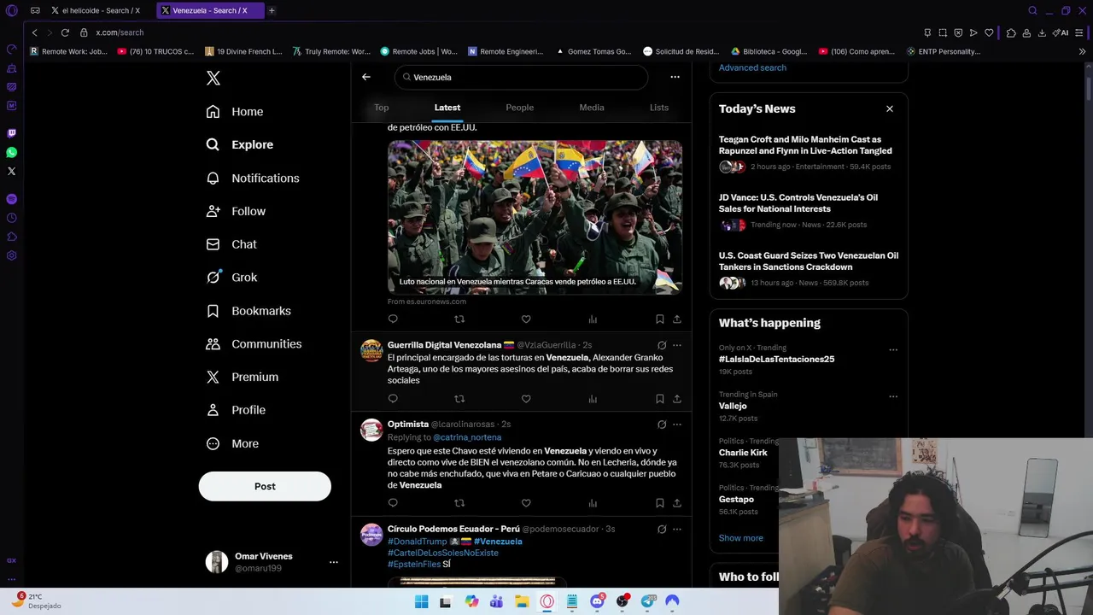Switch to the Top tab
Viewport: 1093px width, 615px height.
coord(382,108)
